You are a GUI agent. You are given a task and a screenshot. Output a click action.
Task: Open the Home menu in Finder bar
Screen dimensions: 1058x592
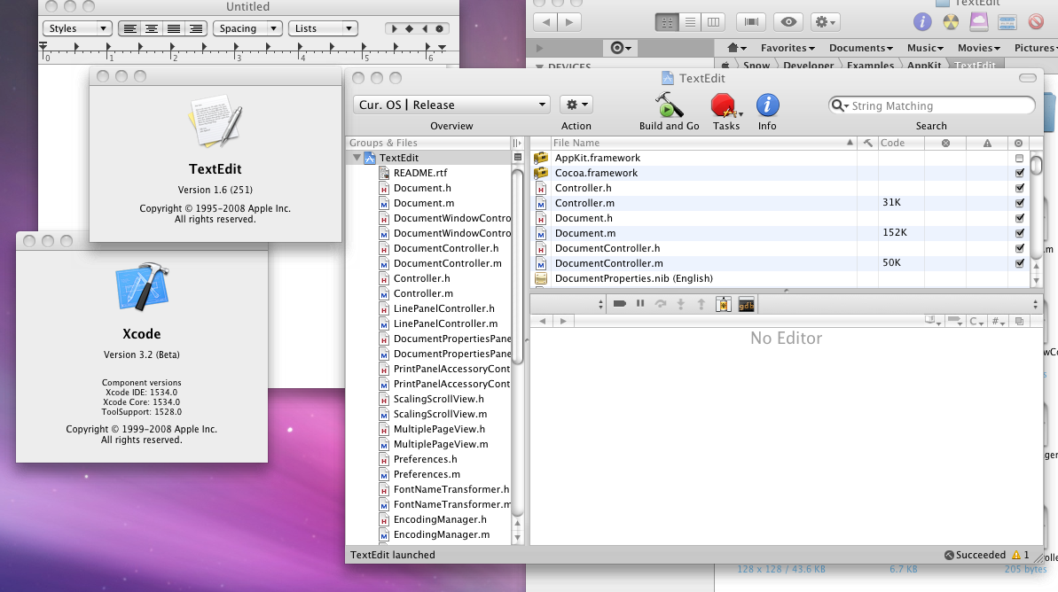736,48
